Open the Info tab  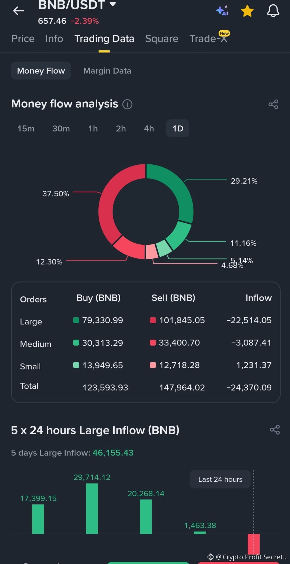[54, 39]
